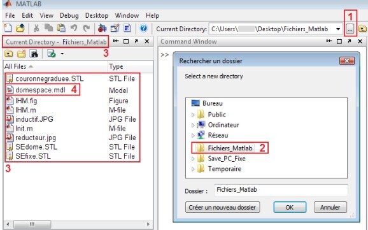Click the Paste toolbar icon
368x230 pixels.
pyautogui.click(x=61, y=28)
